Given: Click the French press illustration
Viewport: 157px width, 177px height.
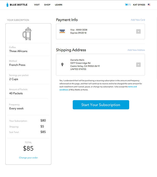Looking at the screenshot, I should (27, 34).
